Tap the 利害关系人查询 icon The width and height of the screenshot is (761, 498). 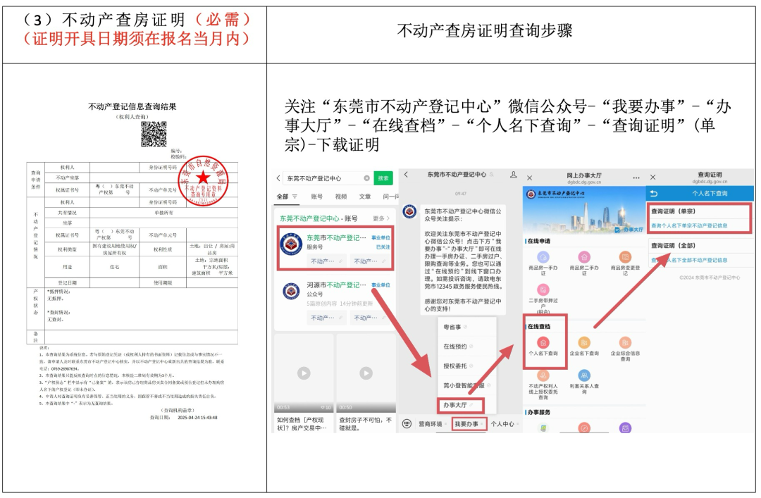[x=584, y=376]
